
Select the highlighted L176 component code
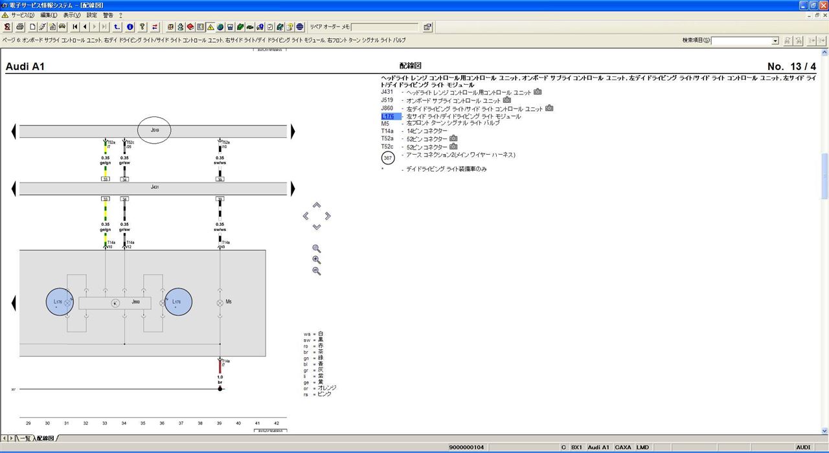[391, 116]
